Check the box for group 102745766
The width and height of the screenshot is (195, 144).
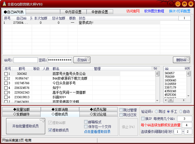[x=6, y=83]
